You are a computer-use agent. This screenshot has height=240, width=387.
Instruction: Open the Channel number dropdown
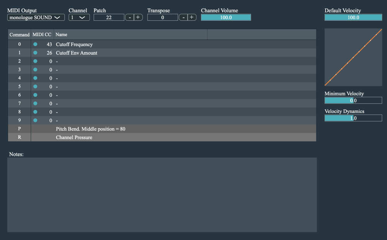point(79,17)
